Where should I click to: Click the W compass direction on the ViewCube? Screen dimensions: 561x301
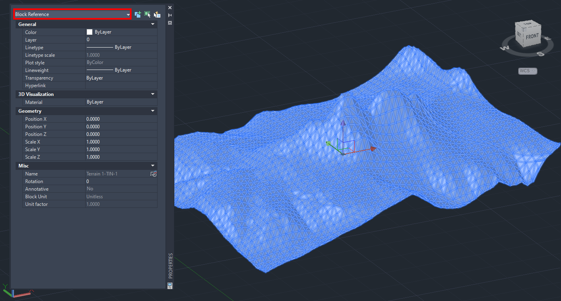(x=504, y=48)
